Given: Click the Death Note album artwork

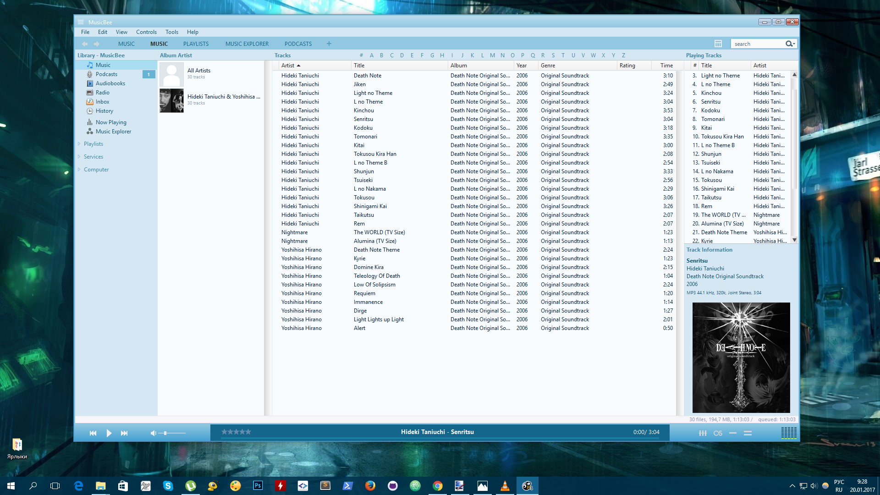Looking at the screenshot, I should [x=741, y=357].
